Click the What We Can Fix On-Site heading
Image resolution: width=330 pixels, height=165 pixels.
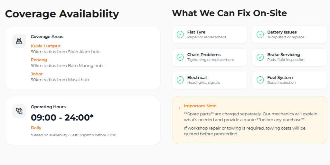(230, 13)
